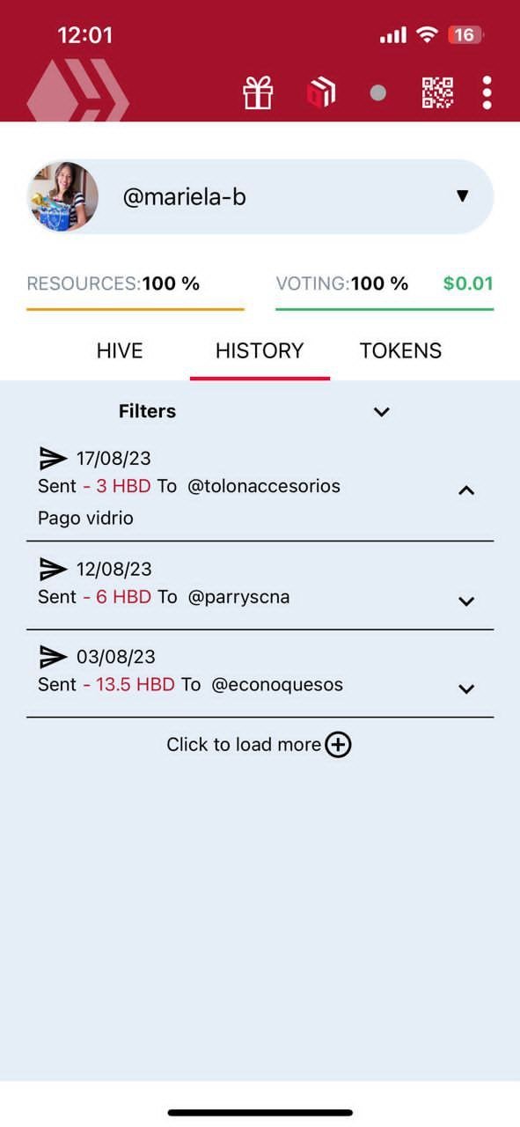
Task: Click the plus circle load more icon
Action: (x=339, y=745)
